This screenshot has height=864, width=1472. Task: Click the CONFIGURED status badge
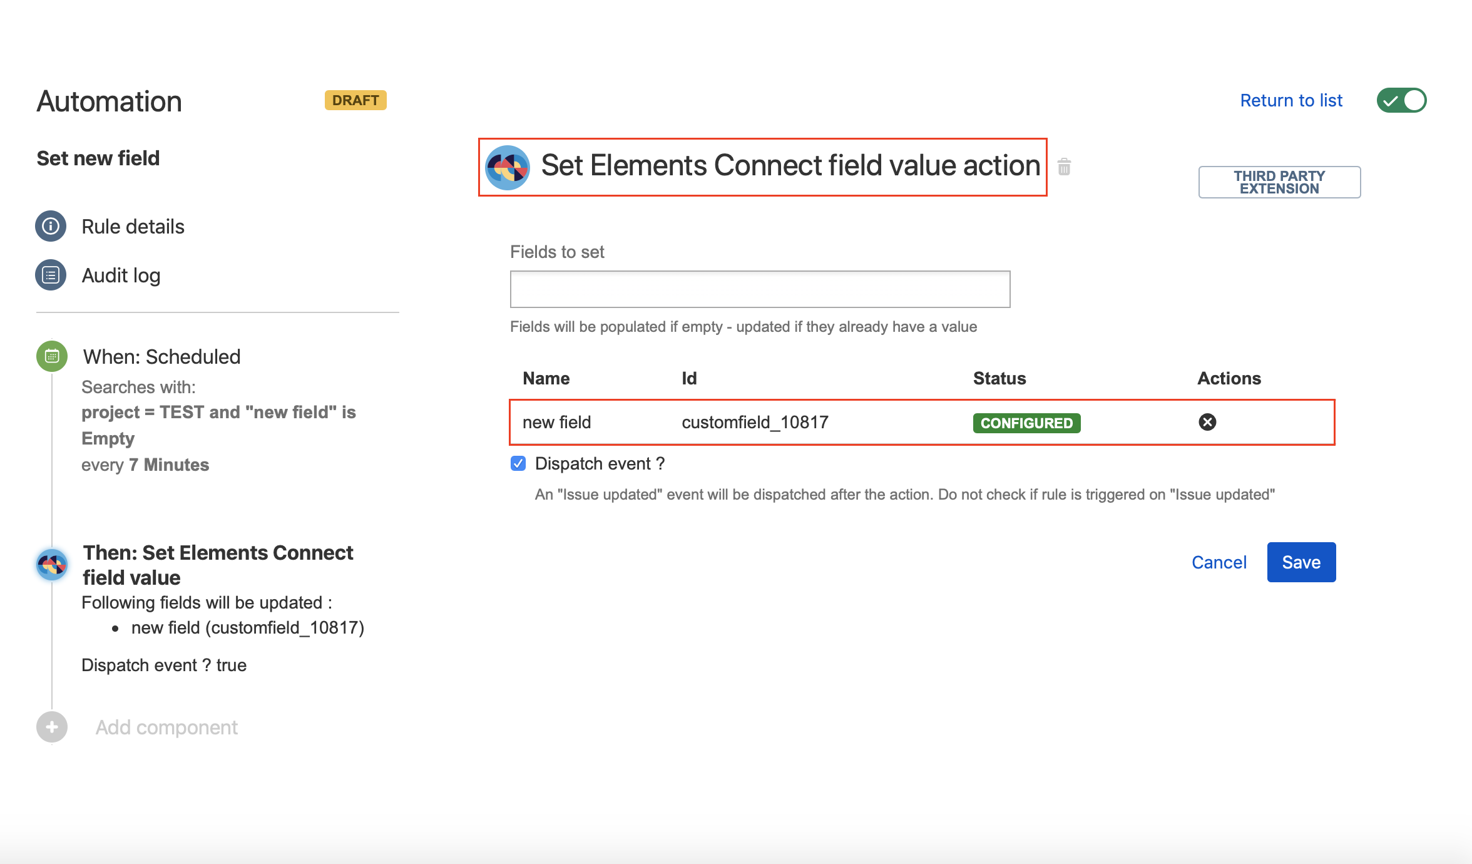pos(1026,423)
